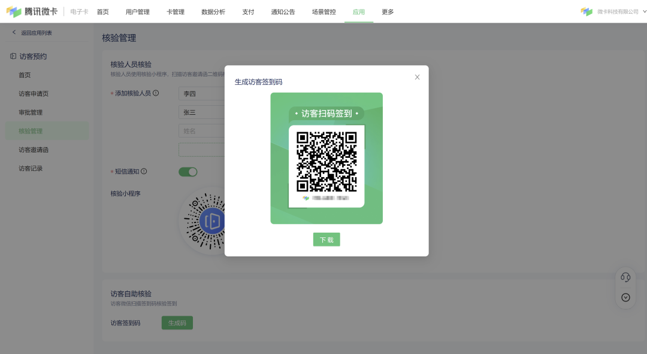
Task: Click the back arrow beside 返回应用列表
Action: point(14,33)
